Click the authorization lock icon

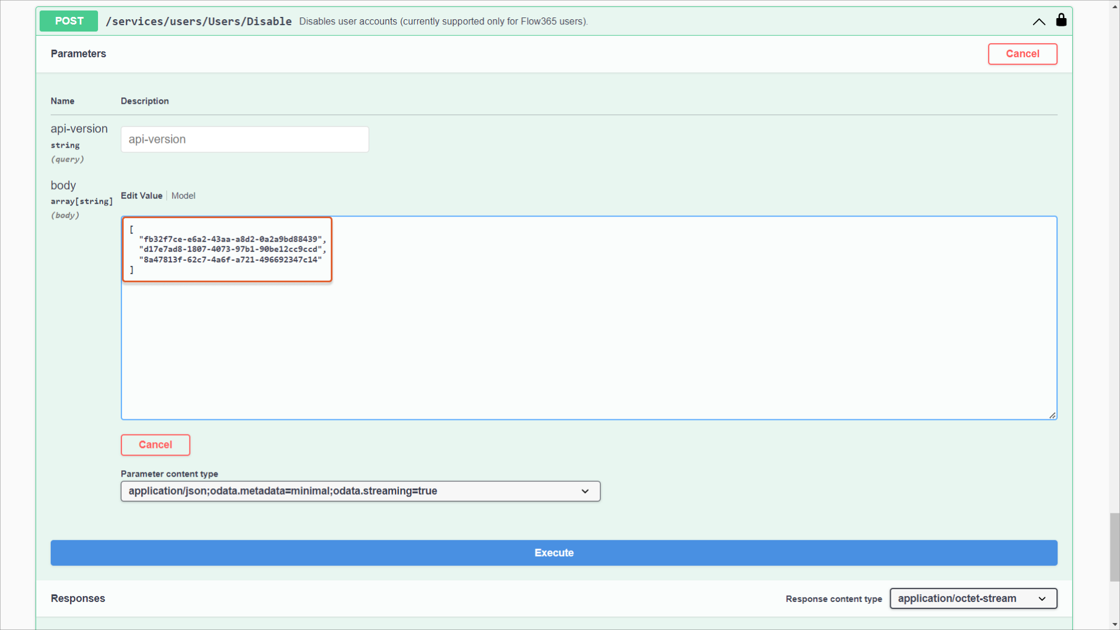[1061, 20]
